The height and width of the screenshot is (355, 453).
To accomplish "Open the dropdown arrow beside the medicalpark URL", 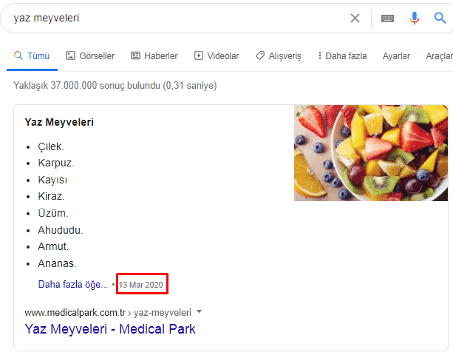I will [199, 311].
